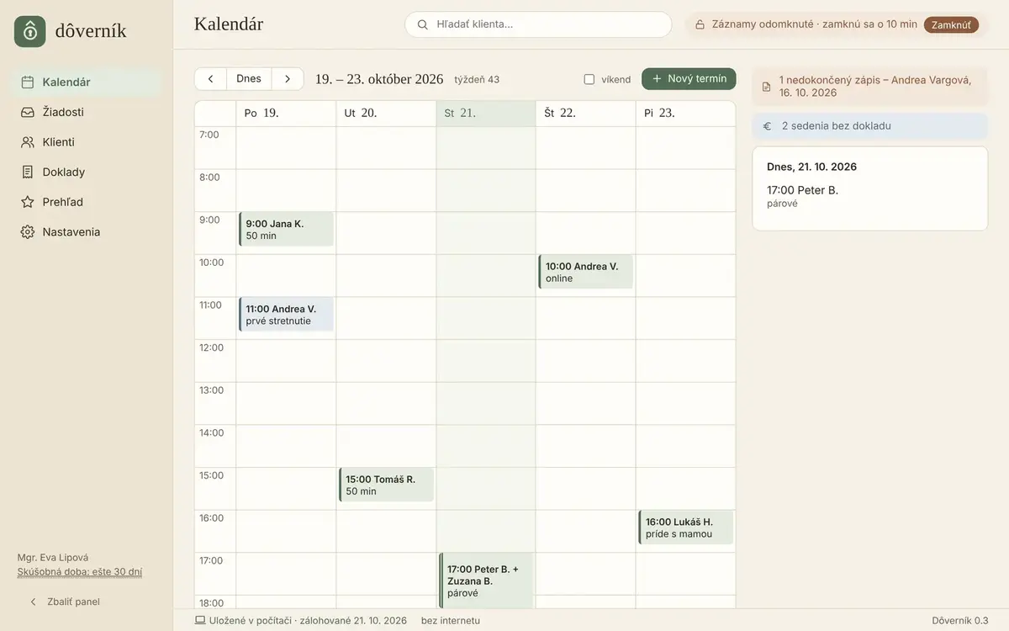Click the 'Po 19.' day header

(286, 114)
